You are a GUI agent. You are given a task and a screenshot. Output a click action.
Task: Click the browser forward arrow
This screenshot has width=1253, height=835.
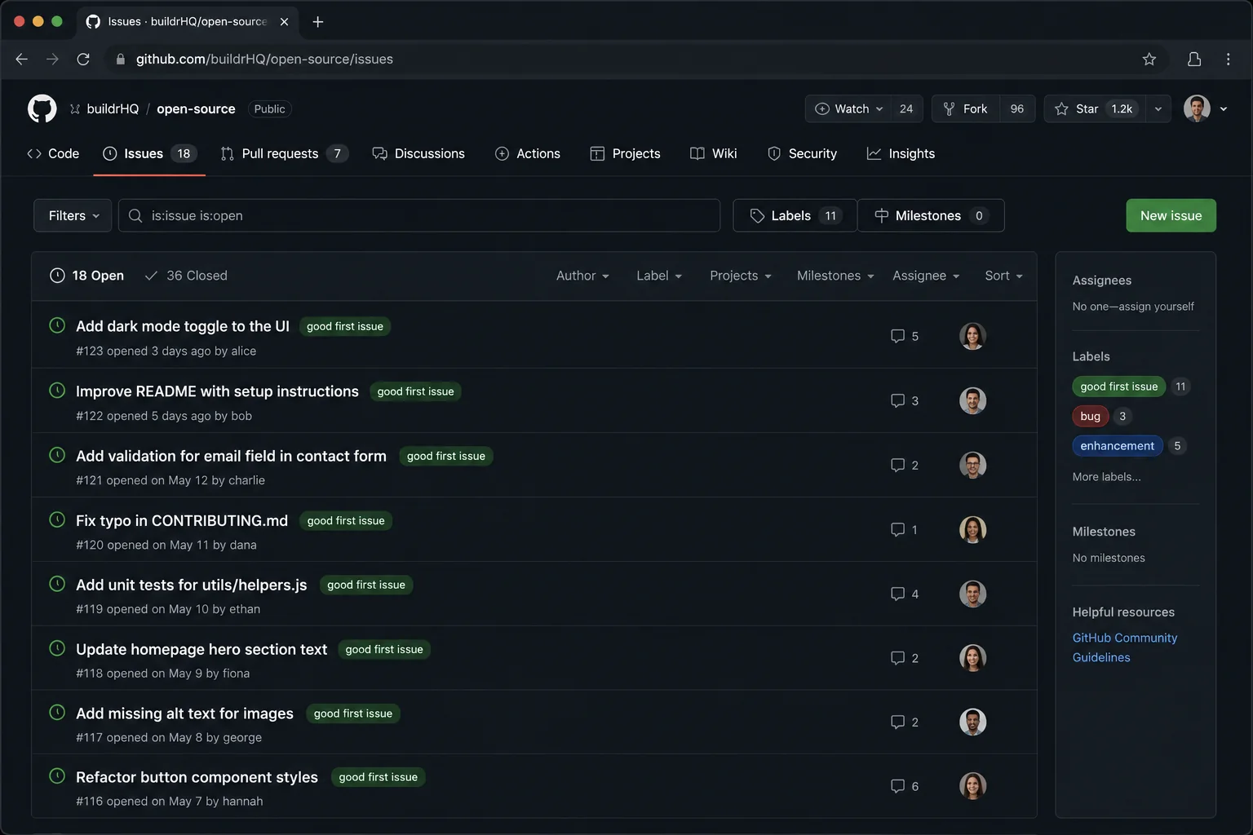coord(52,59)
